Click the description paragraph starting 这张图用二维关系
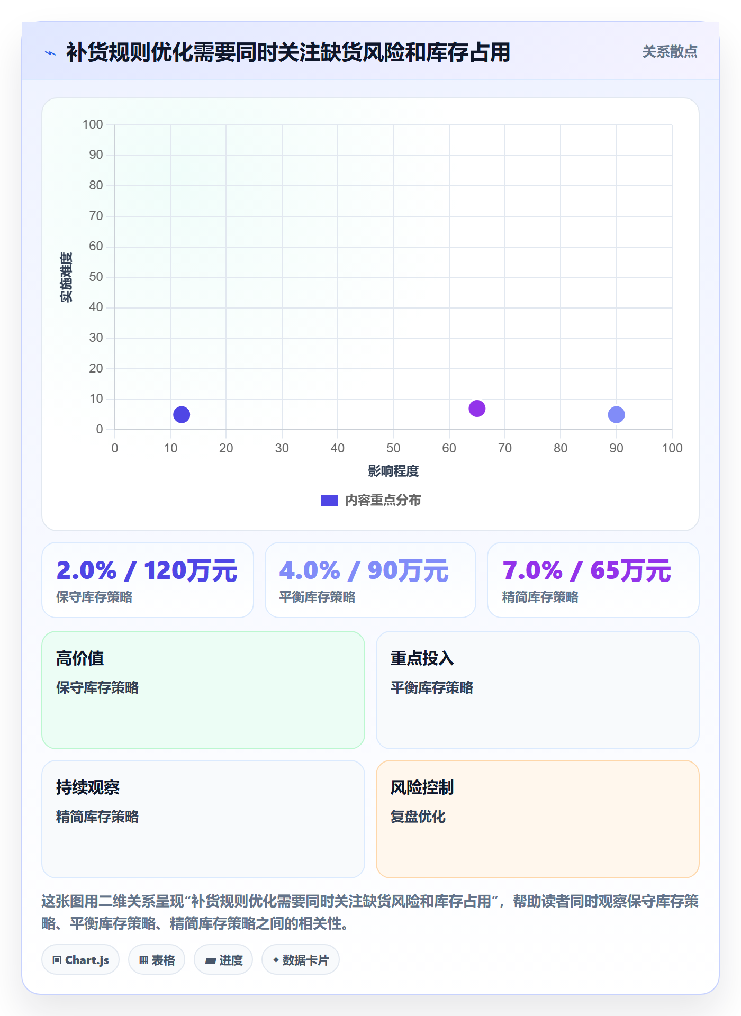 pos(370,912)
